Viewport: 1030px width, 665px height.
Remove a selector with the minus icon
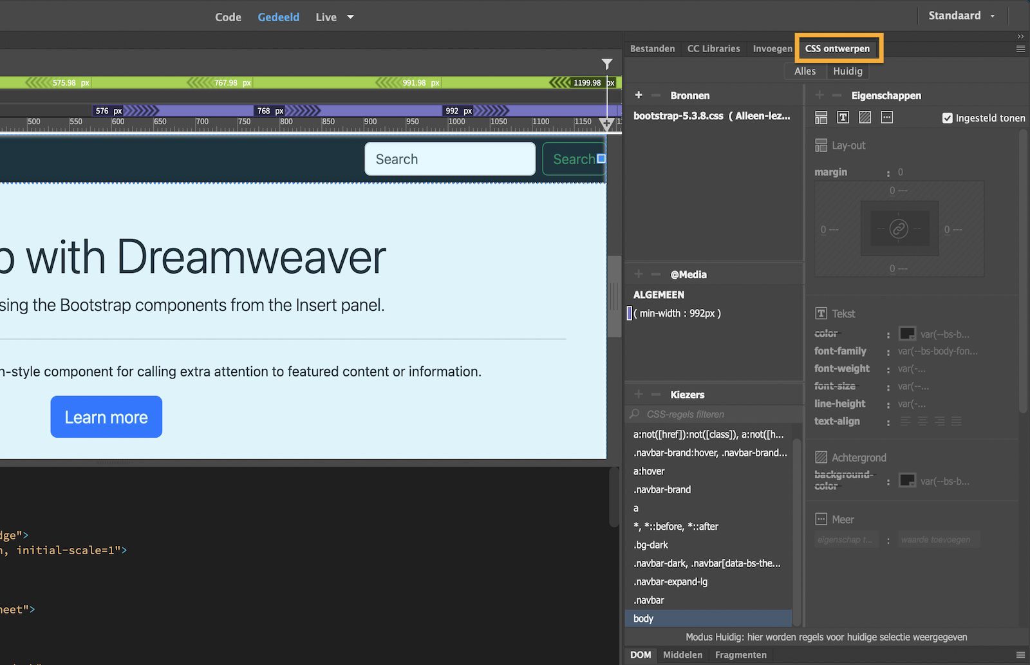[x=656, y=394]
